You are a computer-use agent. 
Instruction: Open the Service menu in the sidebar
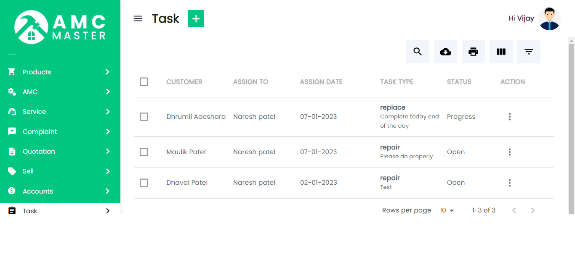(35, 112)
